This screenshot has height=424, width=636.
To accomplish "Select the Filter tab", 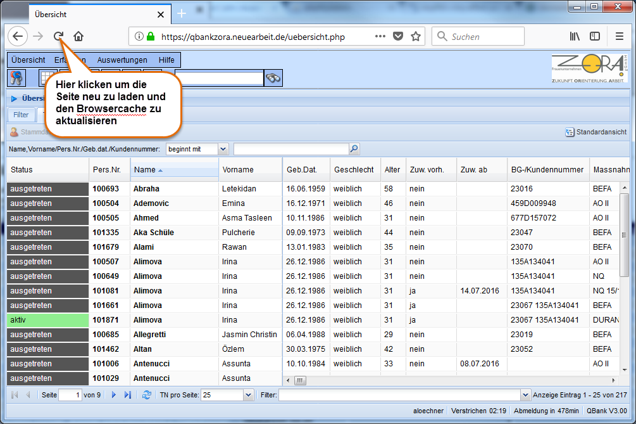I will 21,115.
